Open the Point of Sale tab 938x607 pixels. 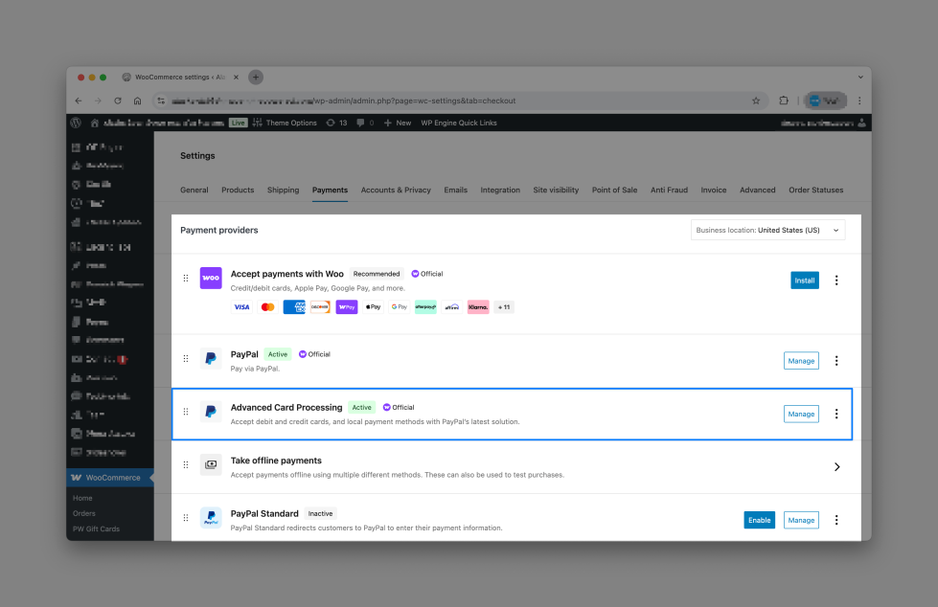pos(614,191)
